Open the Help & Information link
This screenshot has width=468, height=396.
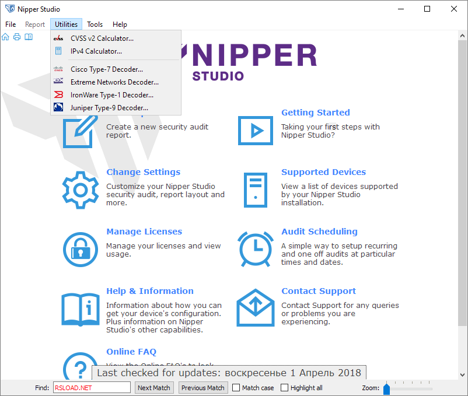[150, 291]
